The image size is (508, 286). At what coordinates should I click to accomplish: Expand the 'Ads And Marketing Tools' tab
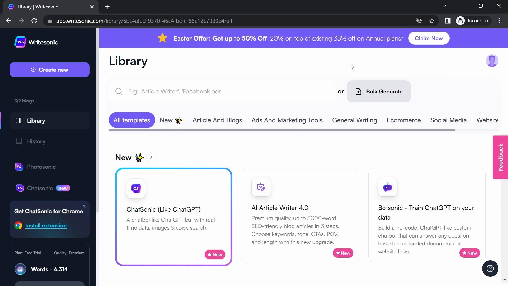(287, 120)
